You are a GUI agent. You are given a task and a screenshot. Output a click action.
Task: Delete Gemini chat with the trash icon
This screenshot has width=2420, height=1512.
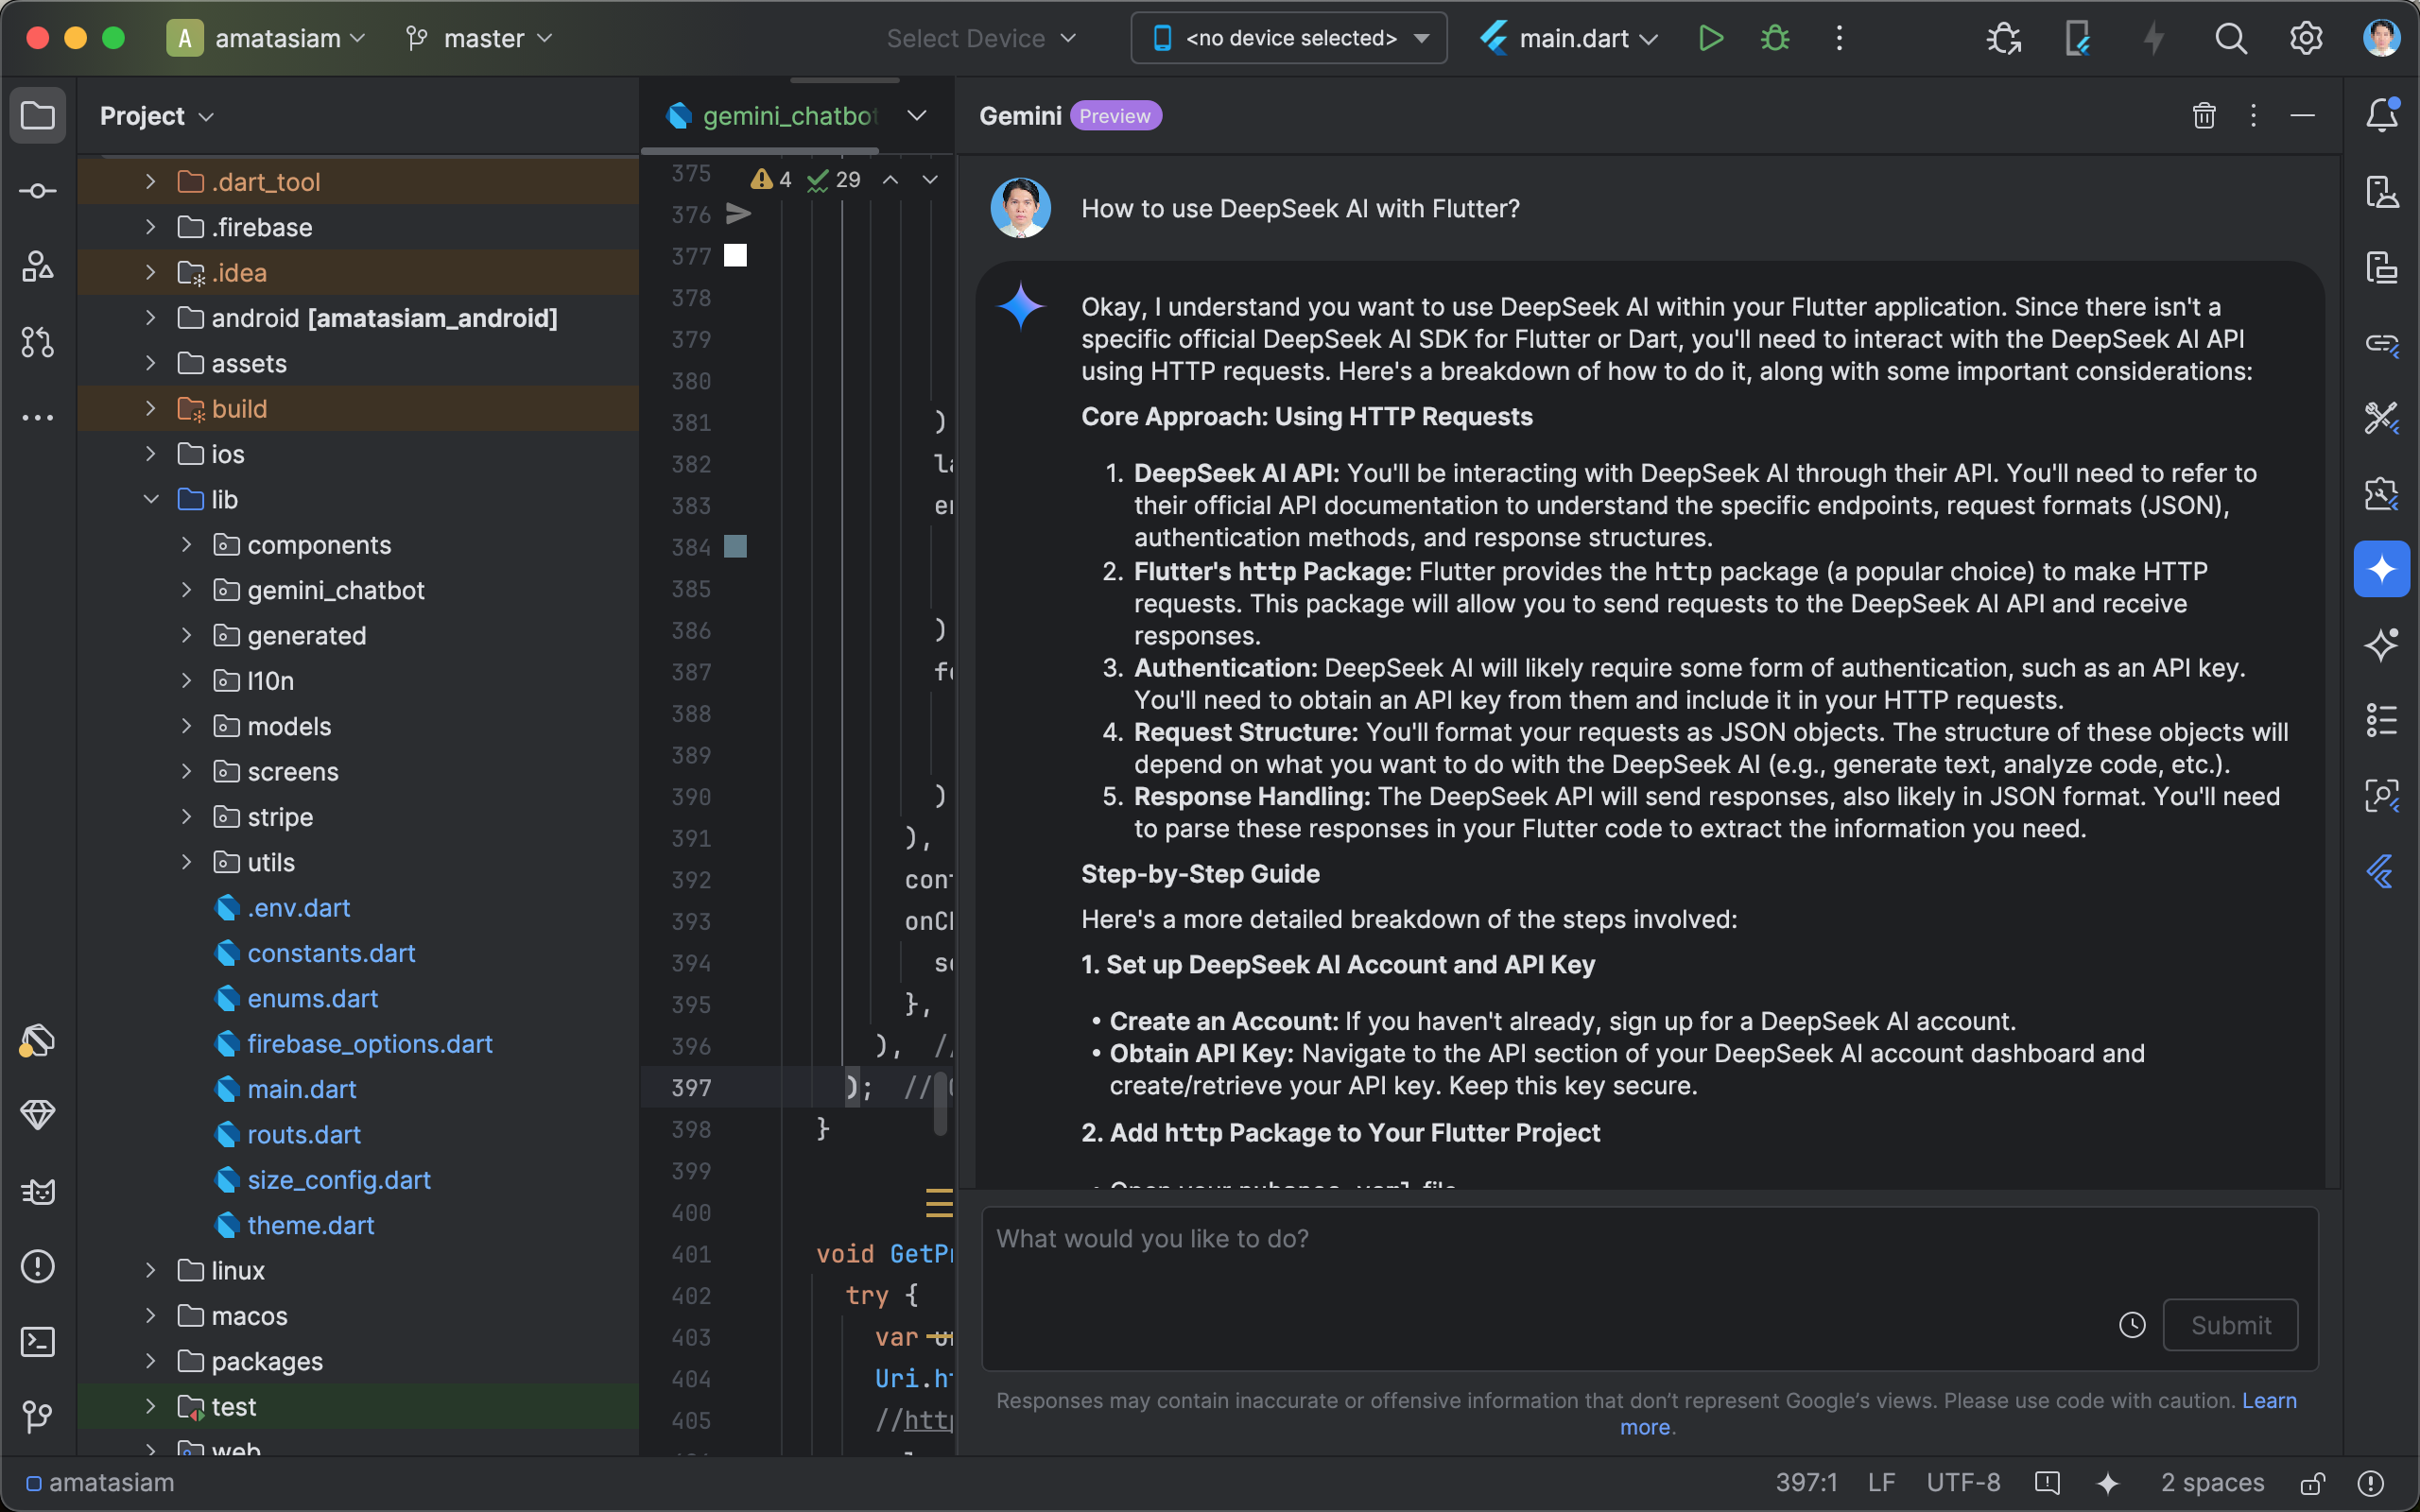tap(2204, 115)
